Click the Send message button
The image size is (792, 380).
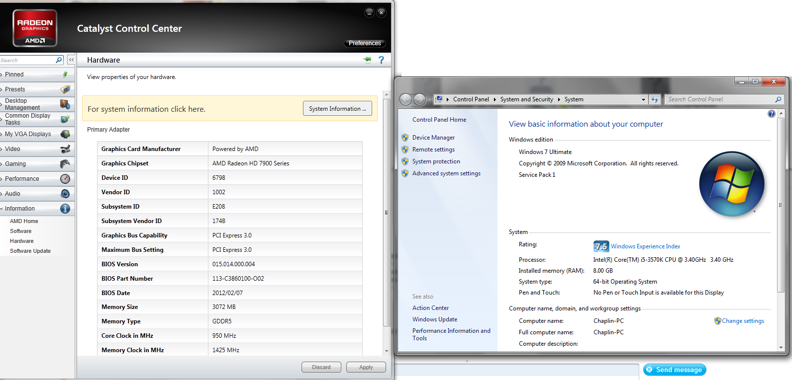click(x=675, y=370)
